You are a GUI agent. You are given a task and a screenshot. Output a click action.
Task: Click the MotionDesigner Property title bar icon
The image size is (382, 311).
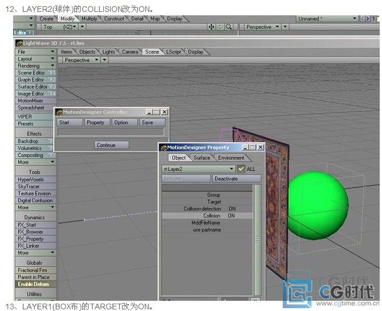(x=163, y=147)
